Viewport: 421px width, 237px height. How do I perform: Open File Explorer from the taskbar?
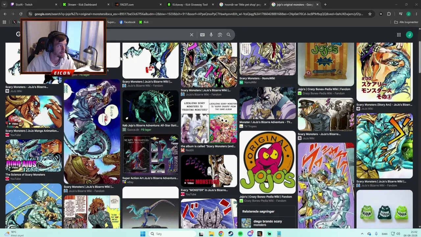click(211, 234)
